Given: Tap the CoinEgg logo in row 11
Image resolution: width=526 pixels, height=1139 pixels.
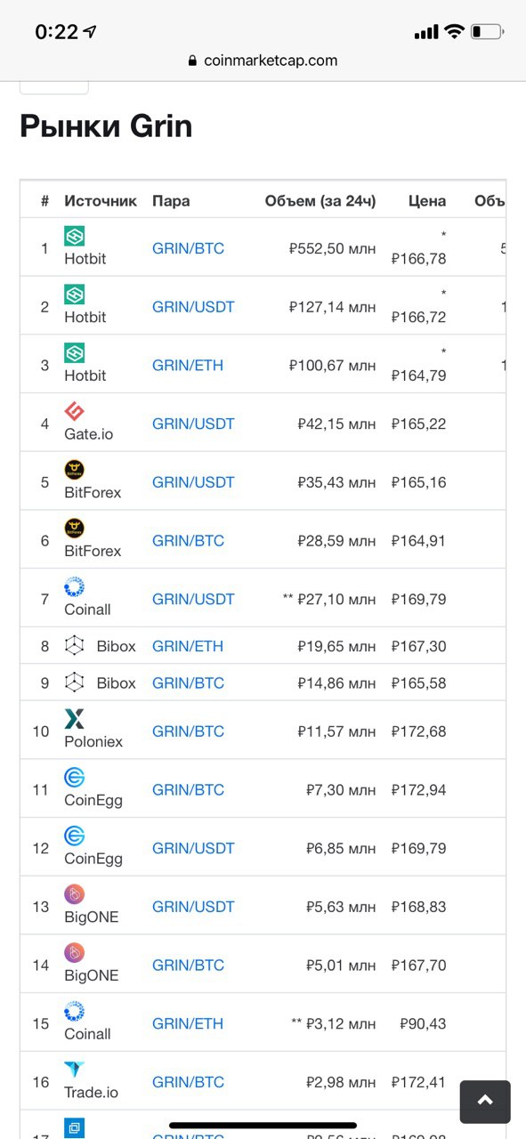Looking at the screenshot, I should point(75,778).
